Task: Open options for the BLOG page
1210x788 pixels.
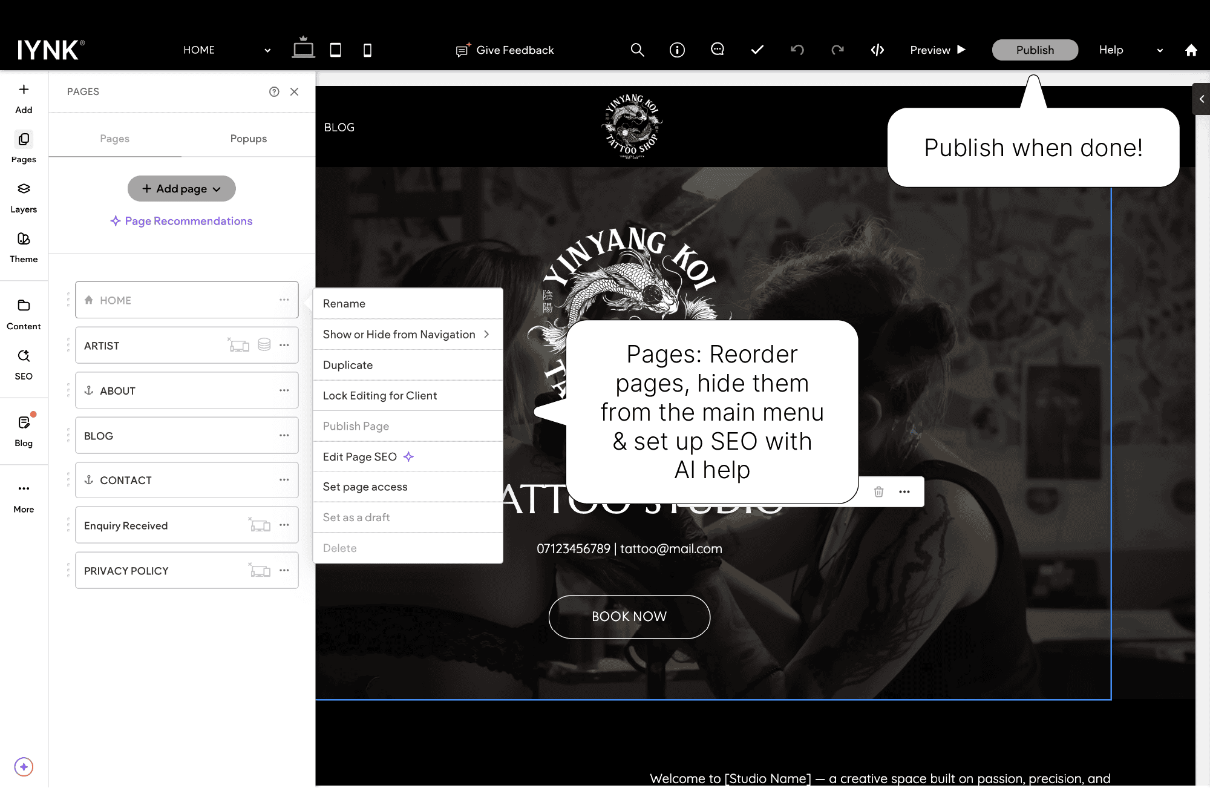Action: pyautogui.click(x=284, y=436)
